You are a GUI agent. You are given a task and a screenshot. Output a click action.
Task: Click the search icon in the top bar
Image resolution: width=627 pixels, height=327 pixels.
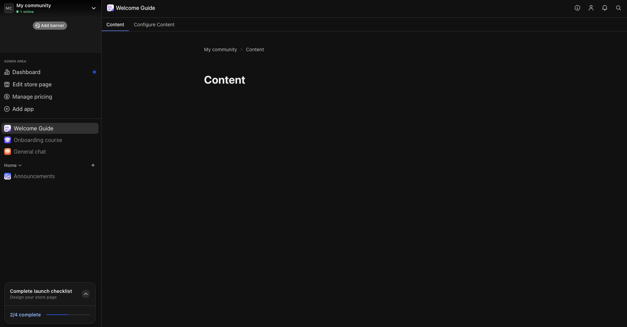click(618, 8)
